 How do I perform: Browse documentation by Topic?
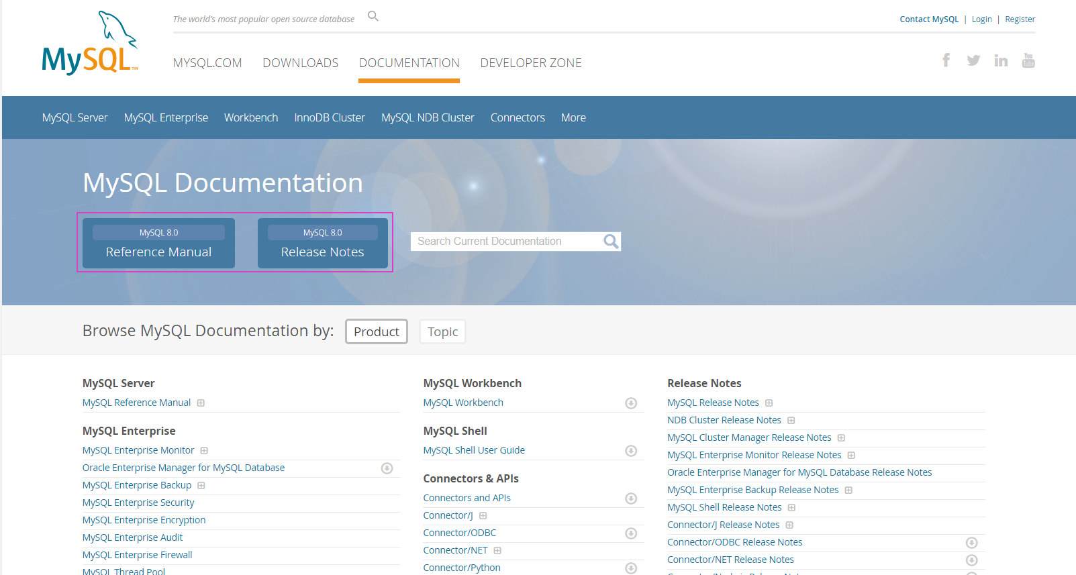pyautogui.click(x=442, y=331)
